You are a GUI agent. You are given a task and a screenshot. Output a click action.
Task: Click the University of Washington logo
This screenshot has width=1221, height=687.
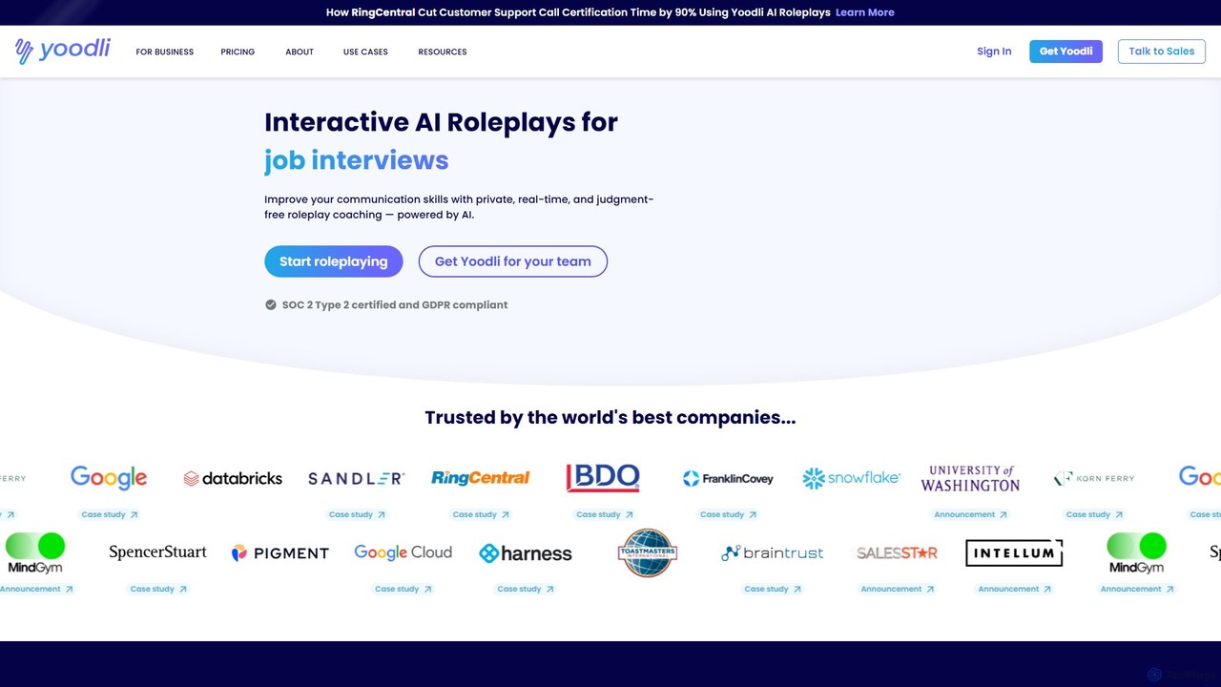[970, 478]
